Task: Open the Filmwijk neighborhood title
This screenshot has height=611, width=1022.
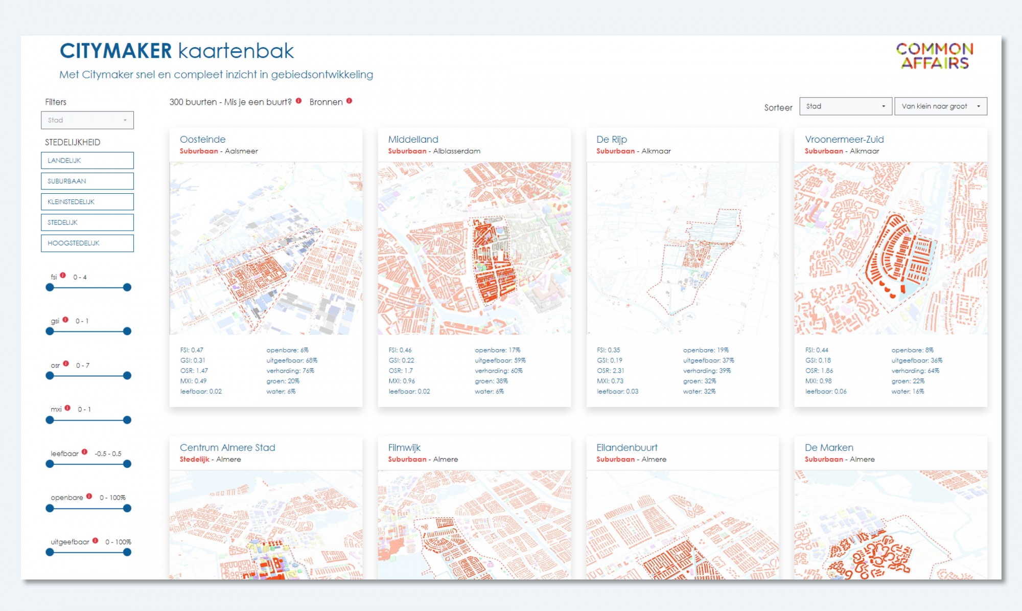Action: (404, 447)
